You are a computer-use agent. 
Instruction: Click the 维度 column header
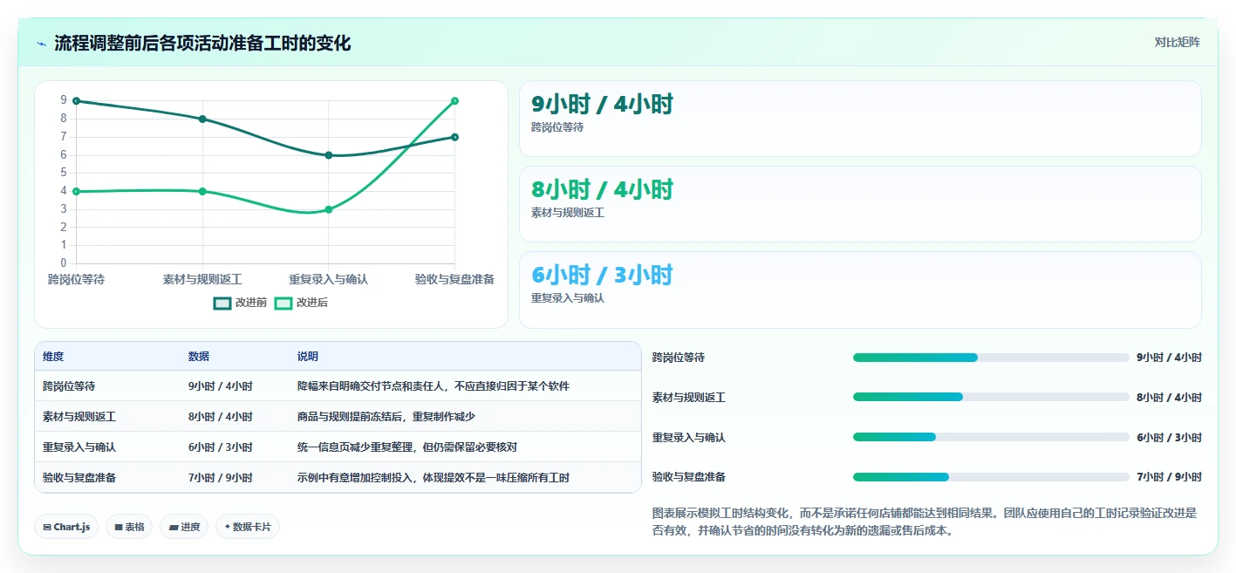pyautogui.click(x=53, y=357)
